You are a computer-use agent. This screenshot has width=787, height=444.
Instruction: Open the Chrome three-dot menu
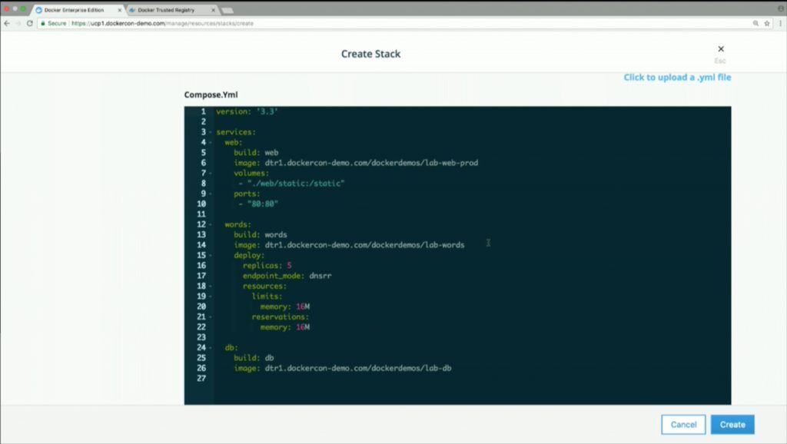point(781,23)
